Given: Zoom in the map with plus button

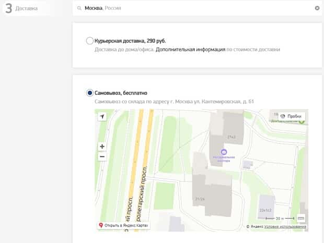Looking at the screenshot, I should point(102,147).
